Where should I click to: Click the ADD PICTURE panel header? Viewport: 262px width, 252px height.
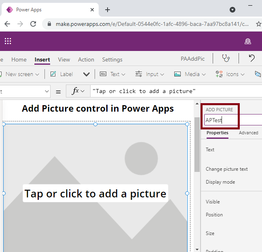(219, 110)
